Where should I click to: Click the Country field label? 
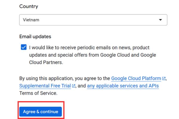click(29, 6)
